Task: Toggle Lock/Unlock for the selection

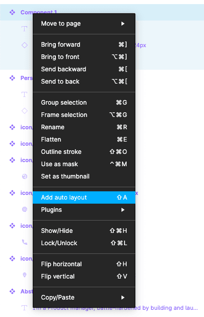Action: pos(84,243)
